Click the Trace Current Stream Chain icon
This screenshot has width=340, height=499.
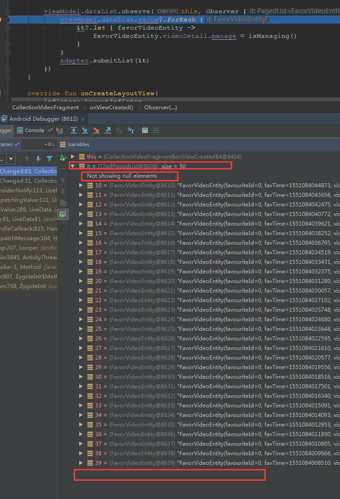coord(156,130)
